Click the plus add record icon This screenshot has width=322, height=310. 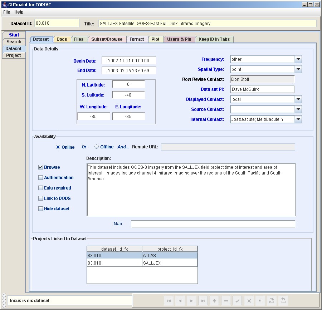click(x=214, y=301)
